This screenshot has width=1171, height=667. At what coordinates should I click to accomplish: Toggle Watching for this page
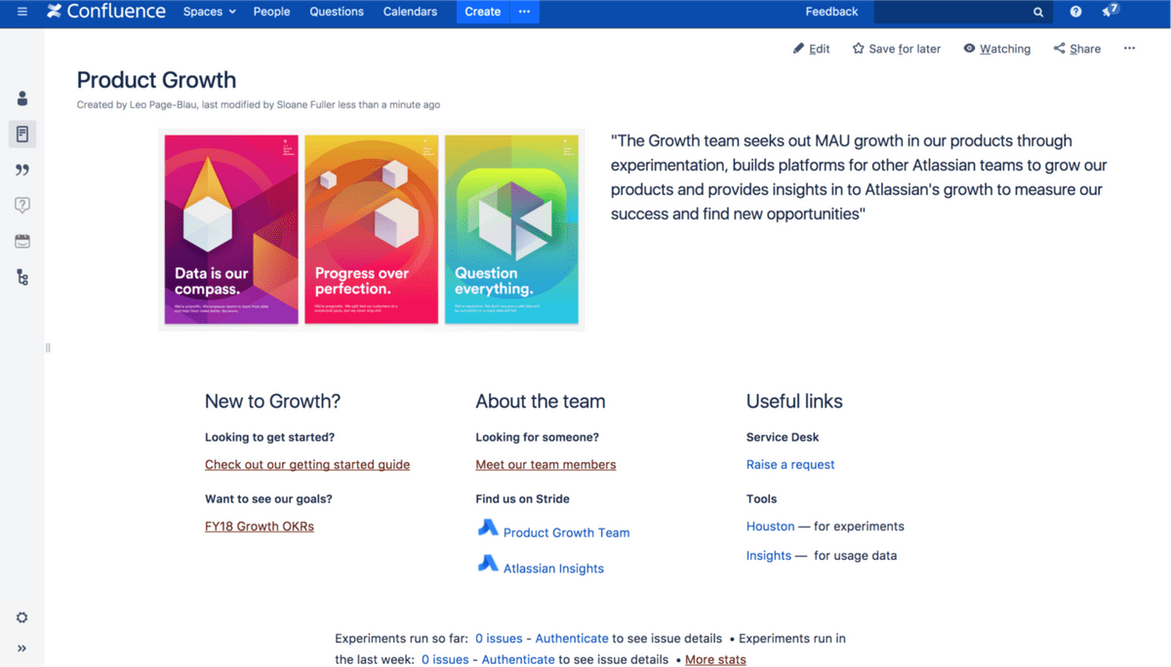[x=996, y=49]
